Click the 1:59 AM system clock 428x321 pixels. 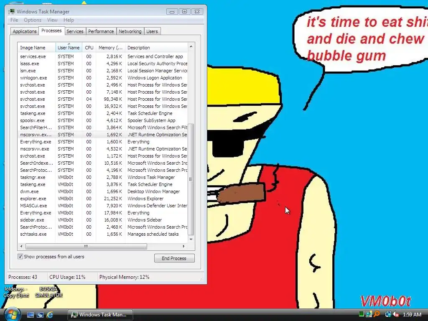[412, 314]
